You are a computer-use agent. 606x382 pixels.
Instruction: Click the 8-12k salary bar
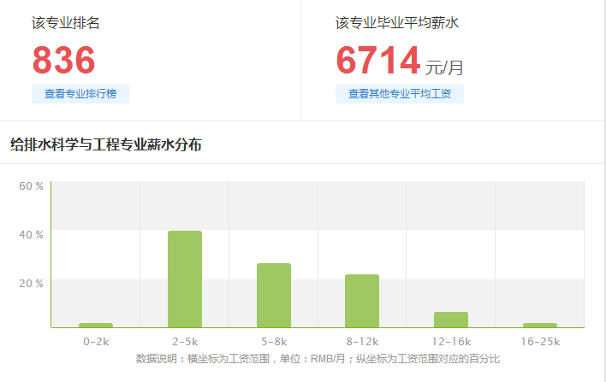click(362, 301)
